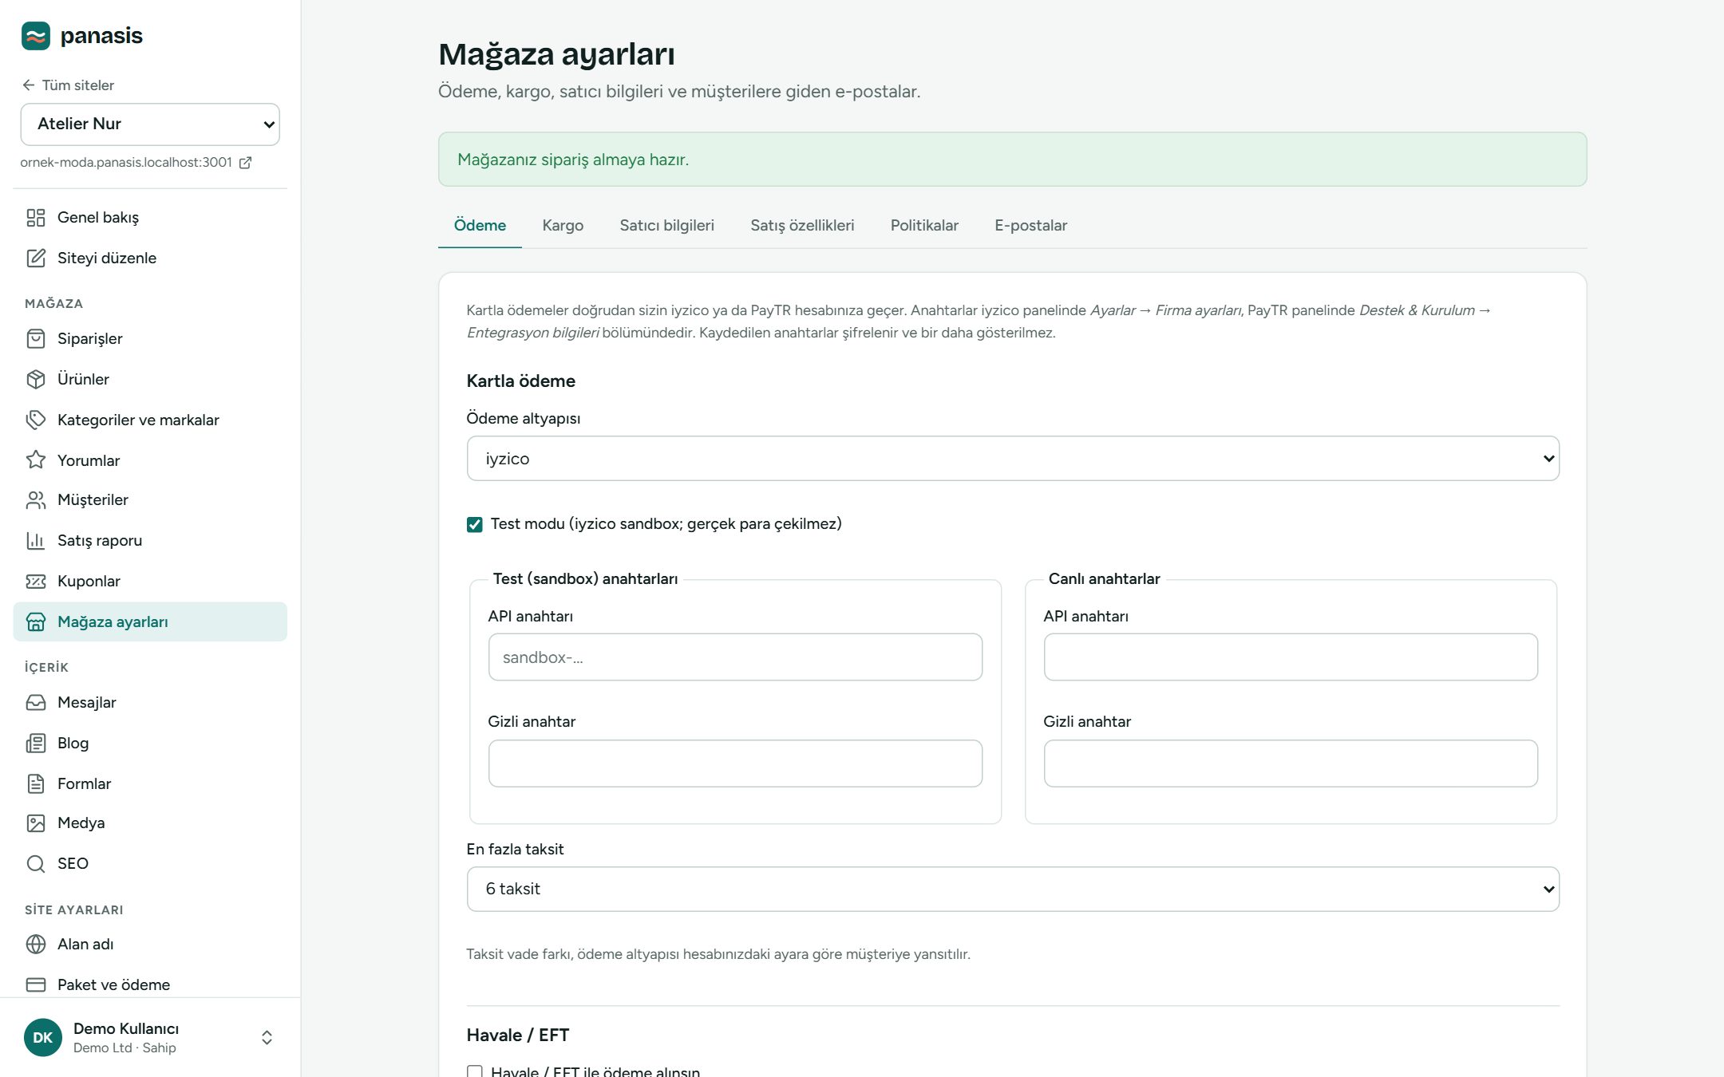The image size is (1724, 1077).
Task: Click the panasis logo icon
Action: click(x=36, y=36)
